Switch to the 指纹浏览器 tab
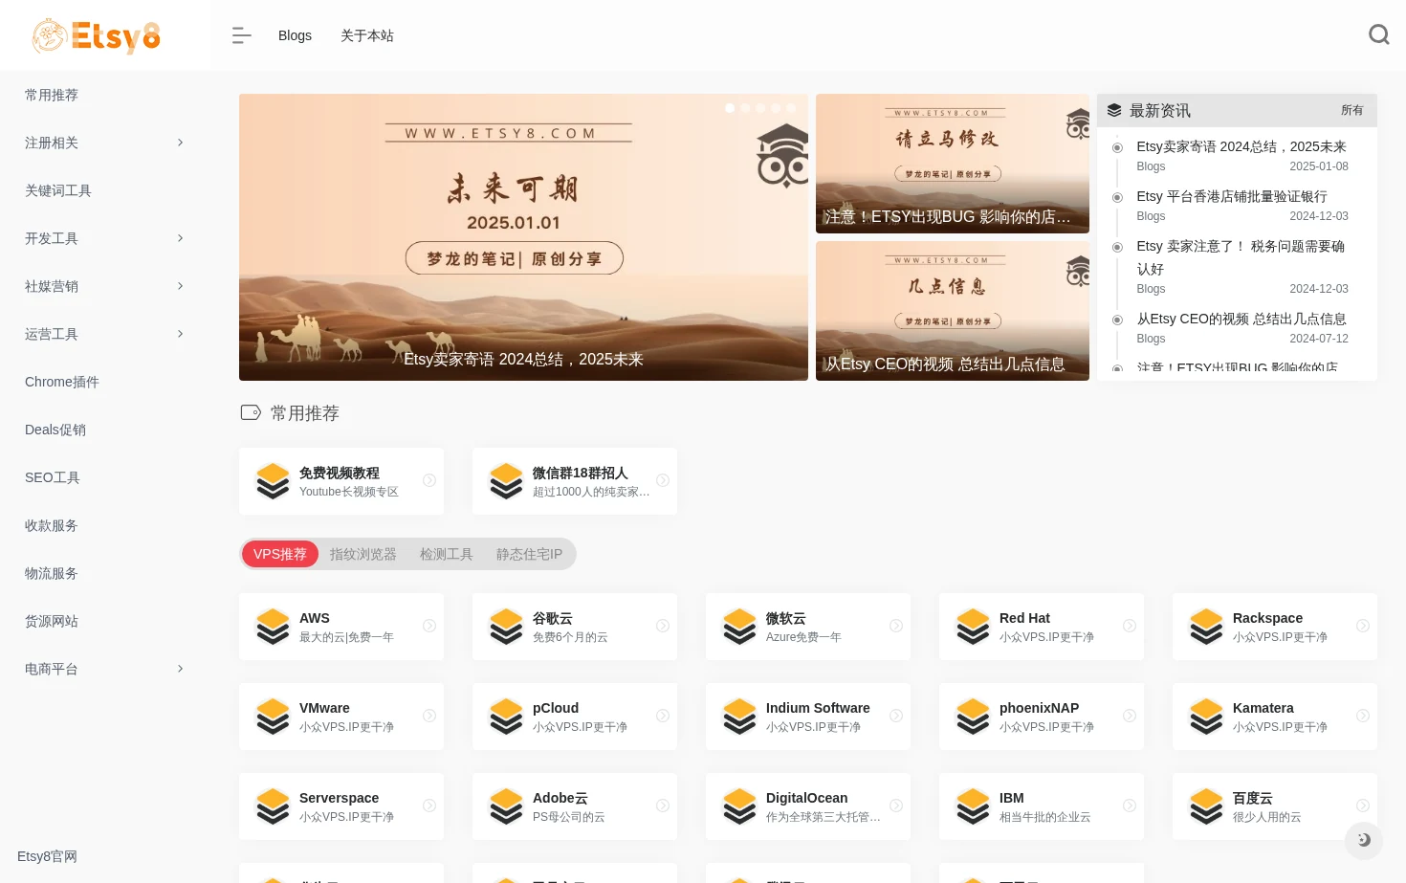The image size is (1406, 883). coord(363,554)
